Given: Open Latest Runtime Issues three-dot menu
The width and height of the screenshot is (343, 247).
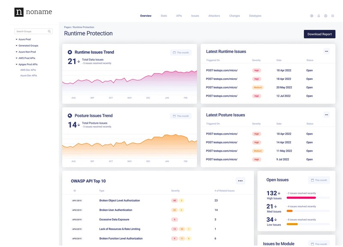Looking at the screenshot, I should point(326,51).
